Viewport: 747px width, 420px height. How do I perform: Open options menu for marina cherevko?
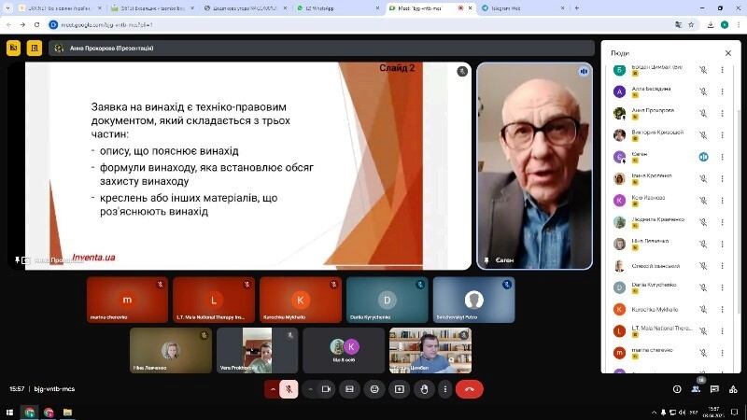click(x=722, y=353)
